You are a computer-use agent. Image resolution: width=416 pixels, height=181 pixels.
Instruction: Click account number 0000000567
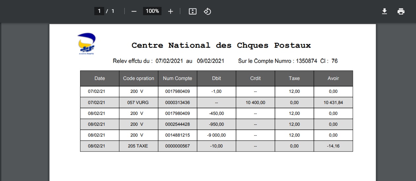(x=177, y=146)
